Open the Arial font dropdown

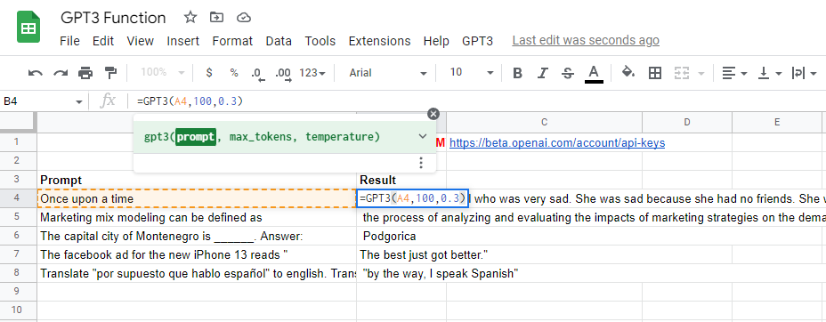388,73
